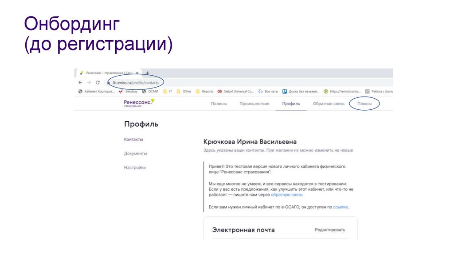Open the Sendsay bookmark
This screenshot has height=254, width=454.
click(x=128, y=91)
